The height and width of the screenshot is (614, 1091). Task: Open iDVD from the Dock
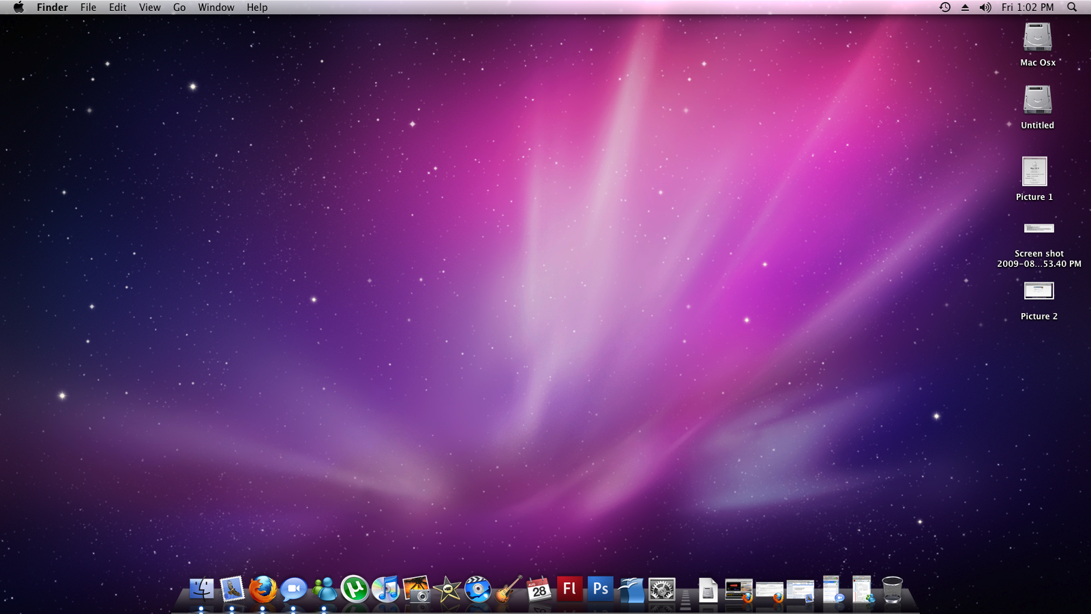tap(478, 589)
